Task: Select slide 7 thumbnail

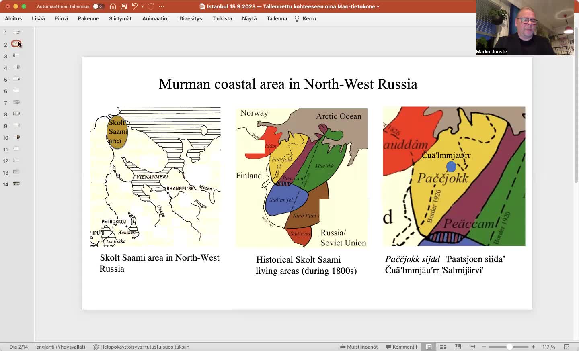Action: pos(16,102)
